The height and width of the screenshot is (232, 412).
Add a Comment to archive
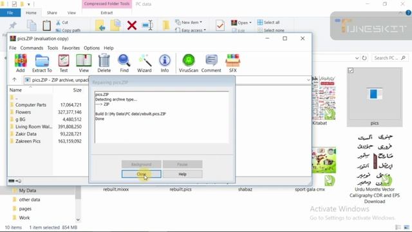coord(211,63)
